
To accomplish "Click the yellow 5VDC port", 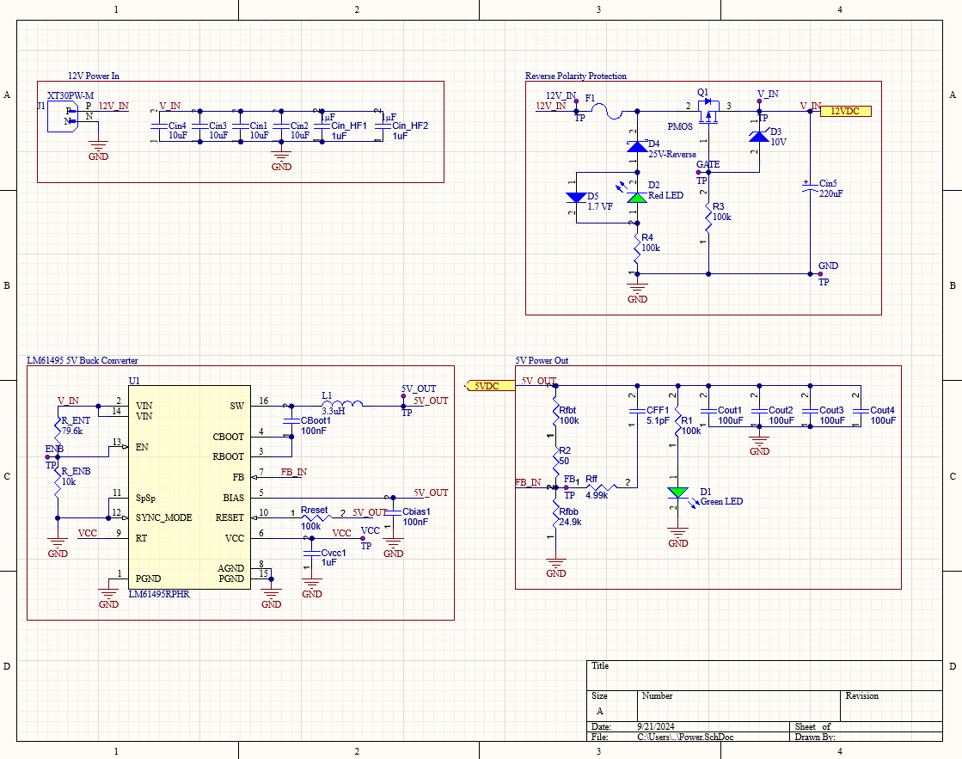I will (490, 386).
